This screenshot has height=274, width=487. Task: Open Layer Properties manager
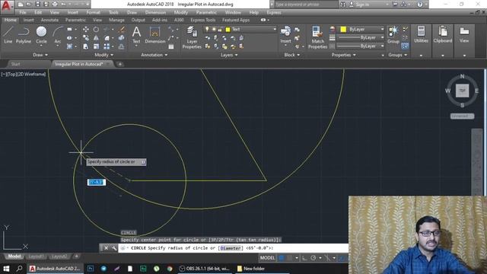[192, 37]
